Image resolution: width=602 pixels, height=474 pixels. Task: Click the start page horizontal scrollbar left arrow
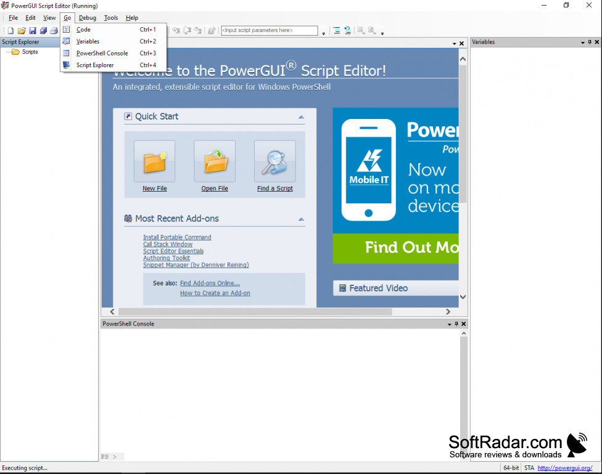pos(112,312)
